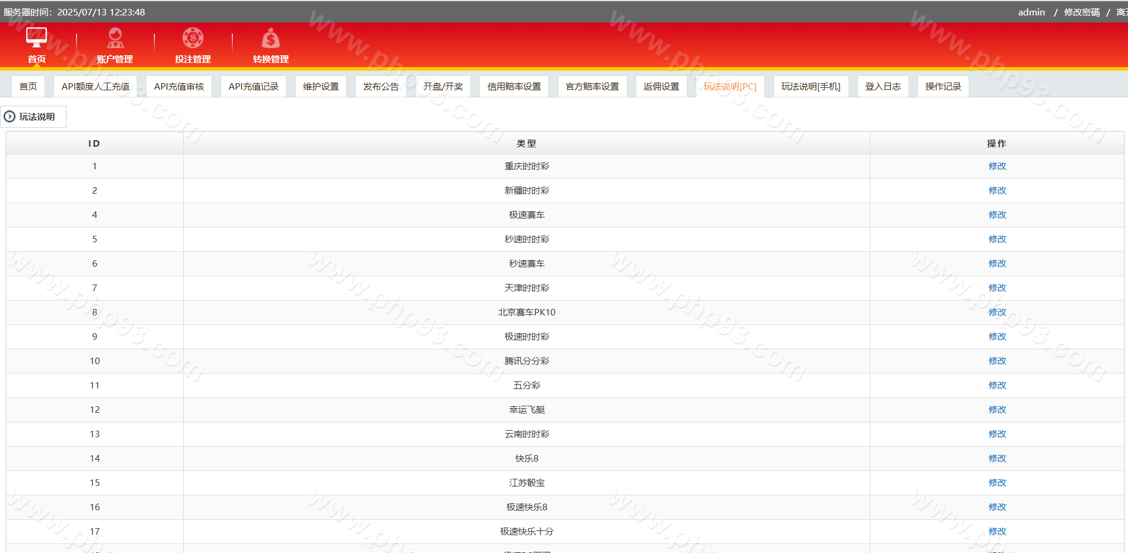Modify the 幸运飞艇 row
The height and width of the screenshot is (553, 1128).
pyautogui.click(x=997, y=410)
